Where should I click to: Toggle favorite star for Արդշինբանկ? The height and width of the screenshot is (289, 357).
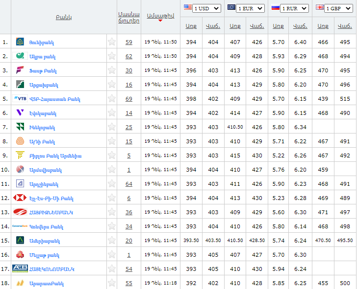tap(112, 184)
